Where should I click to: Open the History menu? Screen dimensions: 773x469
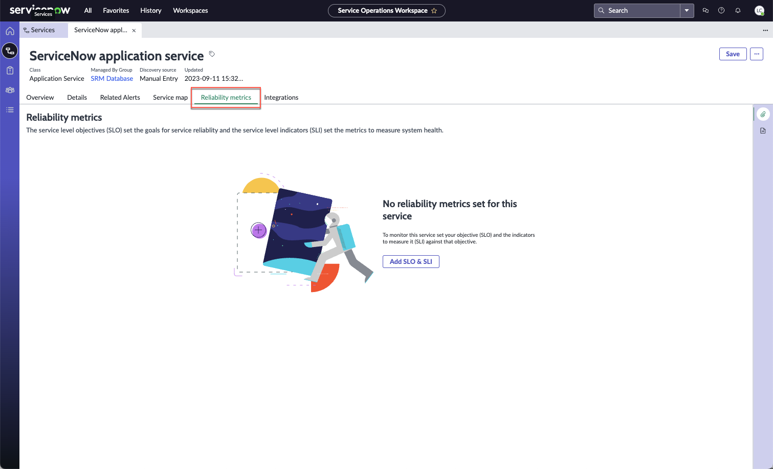pyautogui.click(x=151, y=10)
